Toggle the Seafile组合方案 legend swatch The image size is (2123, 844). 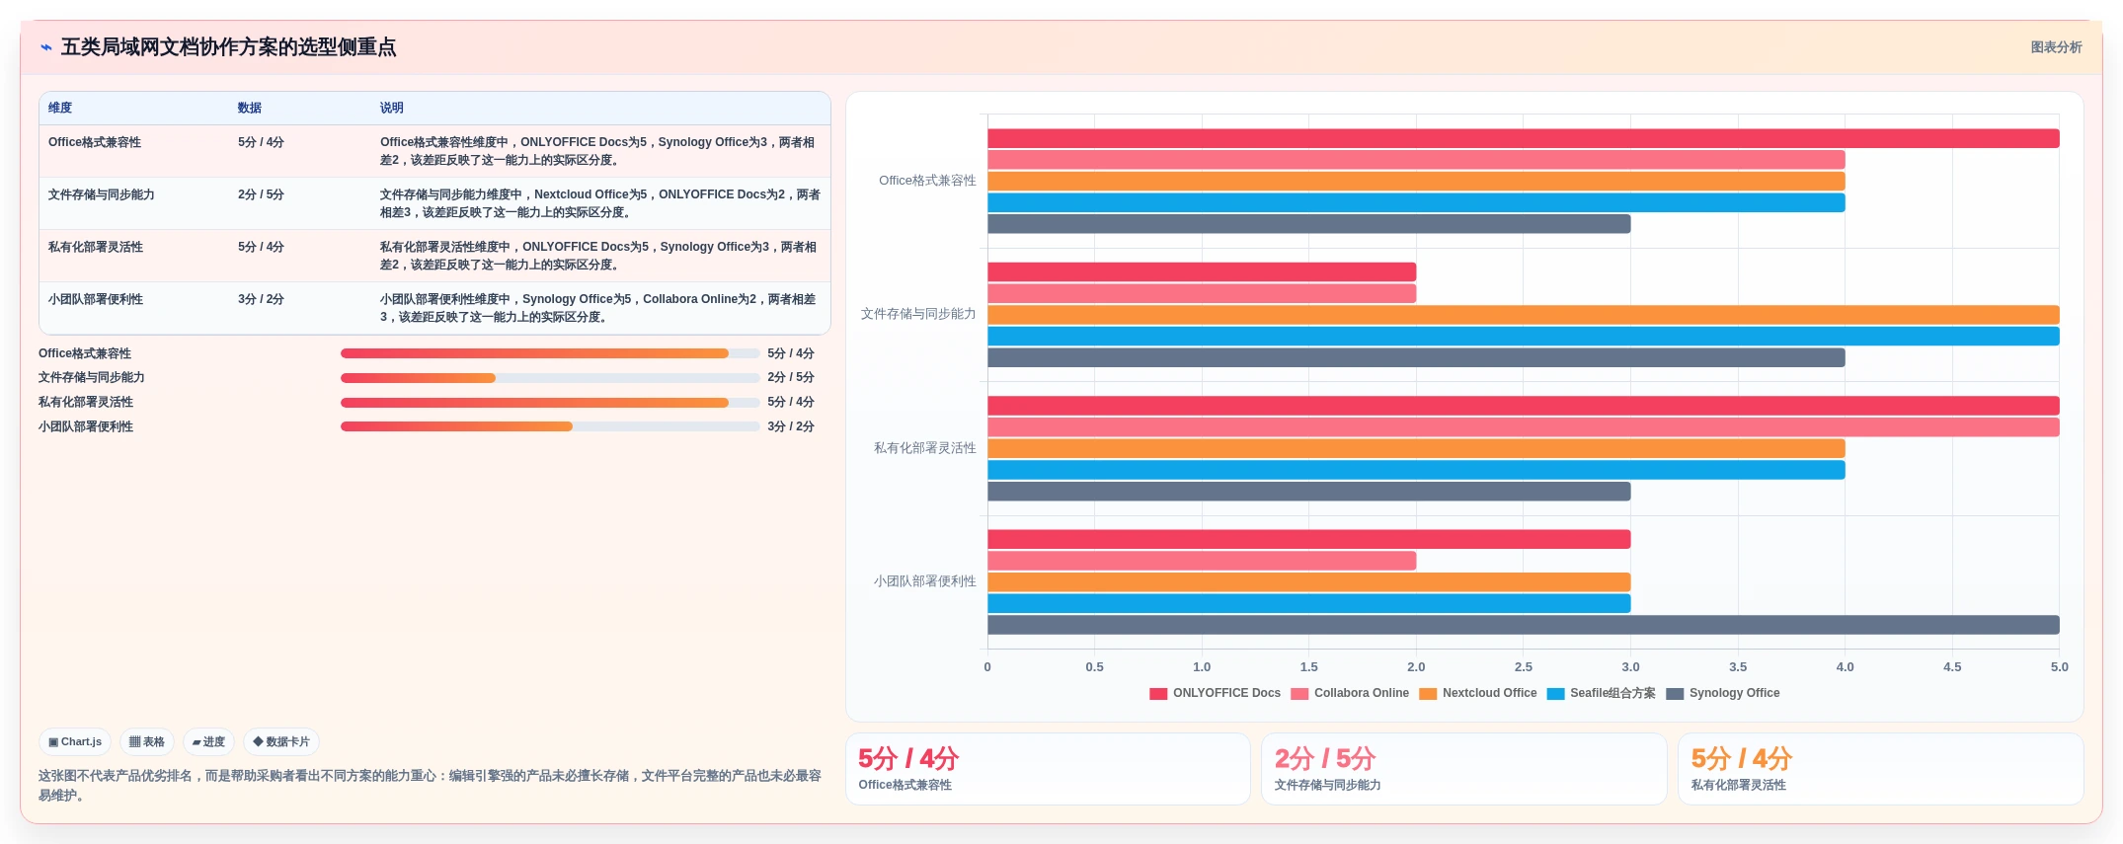[x=1556, y=694]
